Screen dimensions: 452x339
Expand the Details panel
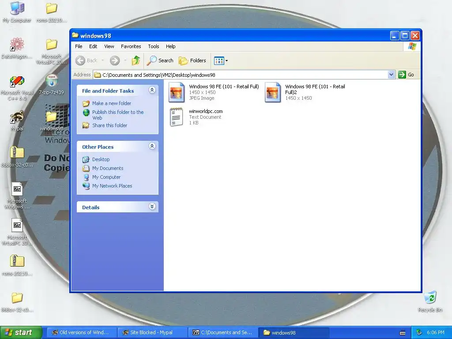pyautogui.click(x=152, y=207)
